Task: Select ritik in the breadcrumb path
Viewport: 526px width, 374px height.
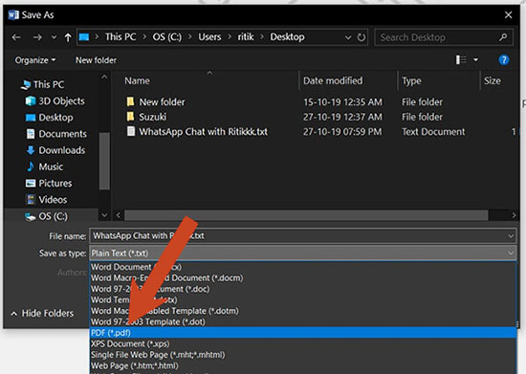Action: [x=246, y=37]
